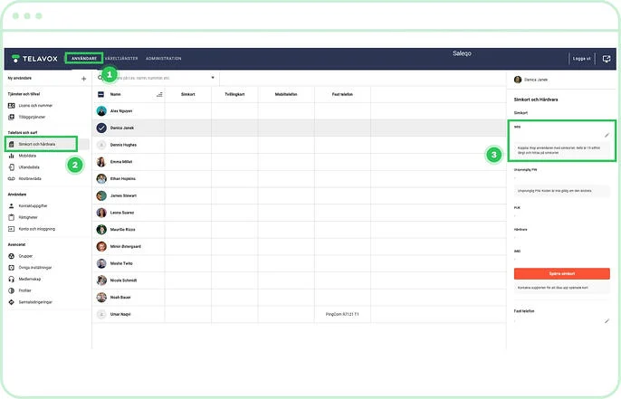621x399 pixels.
Task: Select Emma Millet via the avatar
Action: [x=101, y=162]
